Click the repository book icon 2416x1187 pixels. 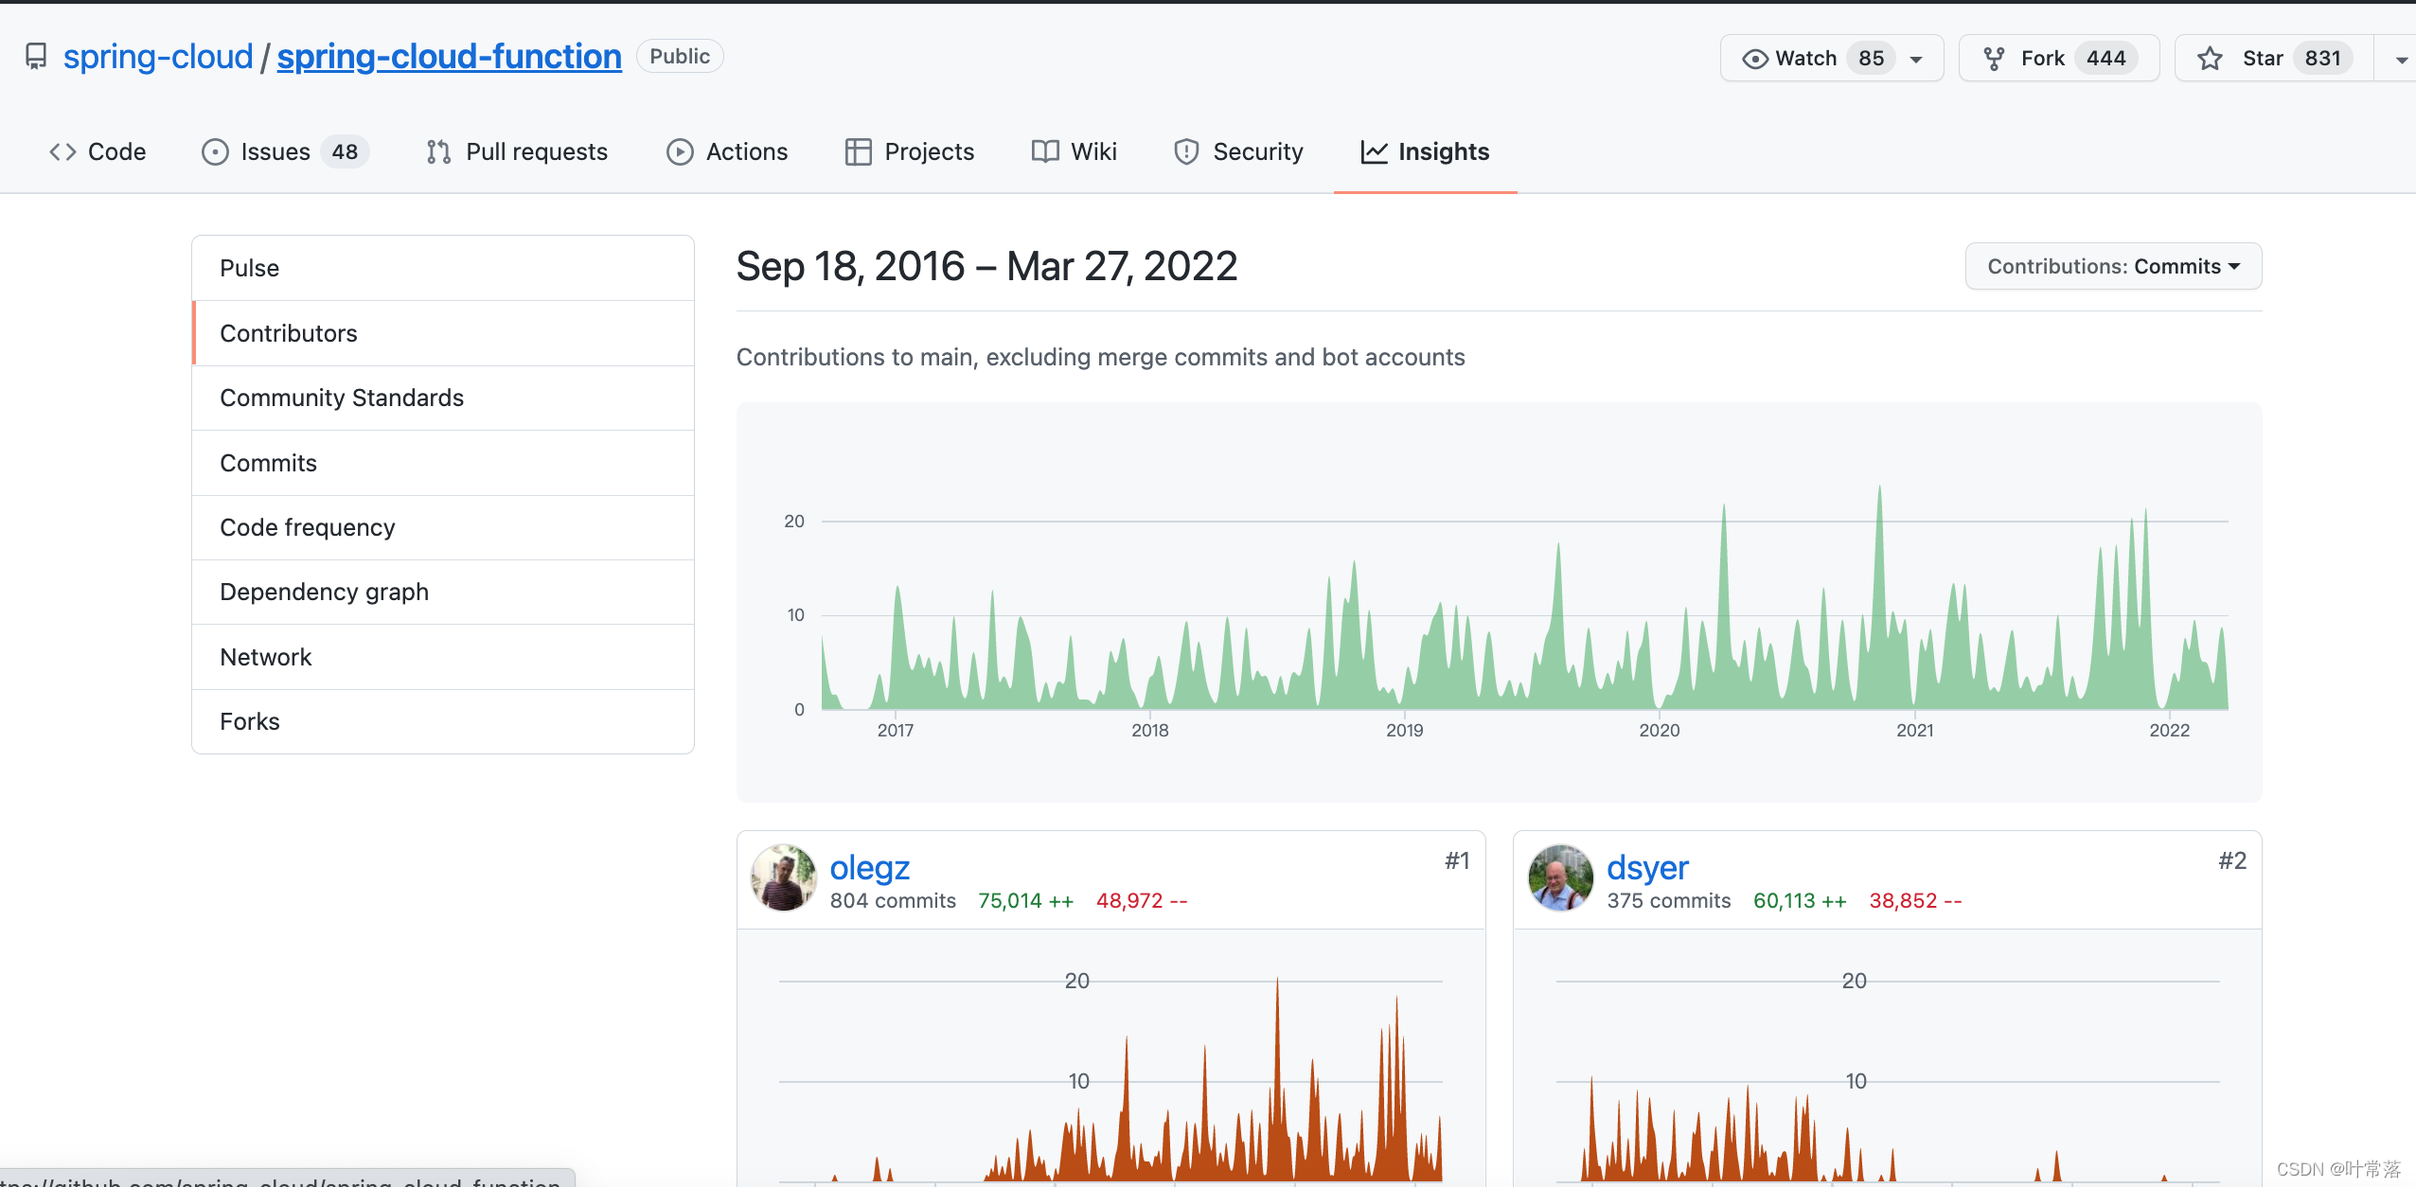coord(36,57)
